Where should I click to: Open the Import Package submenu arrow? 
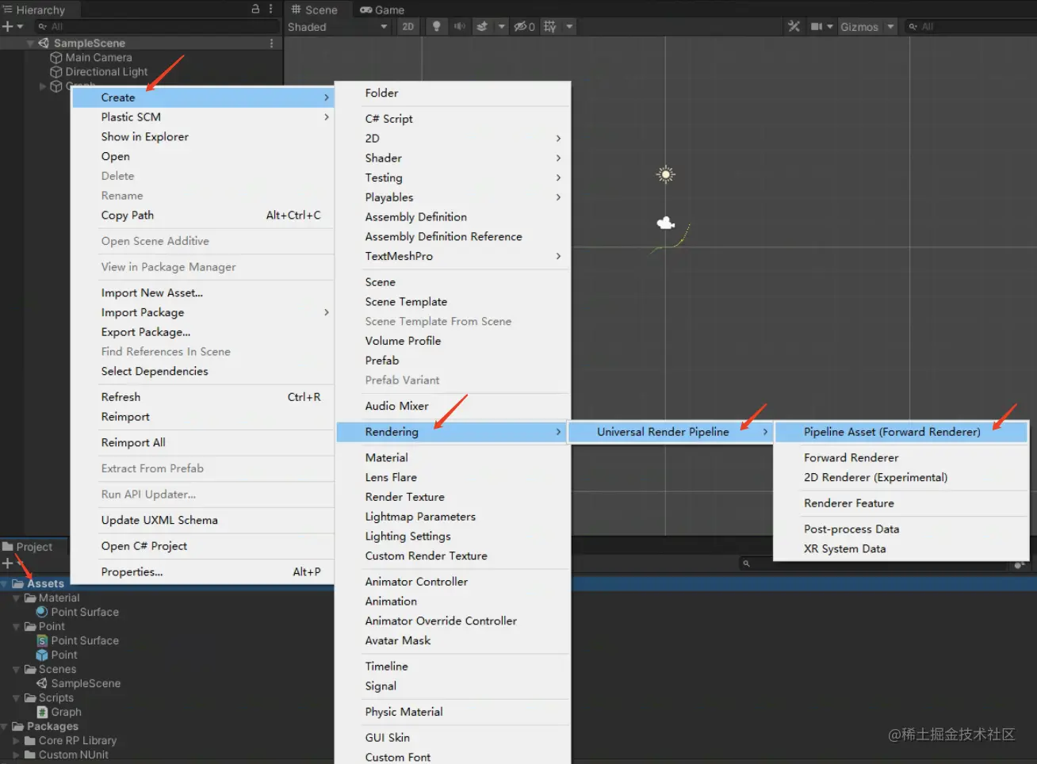coord(326,312)
